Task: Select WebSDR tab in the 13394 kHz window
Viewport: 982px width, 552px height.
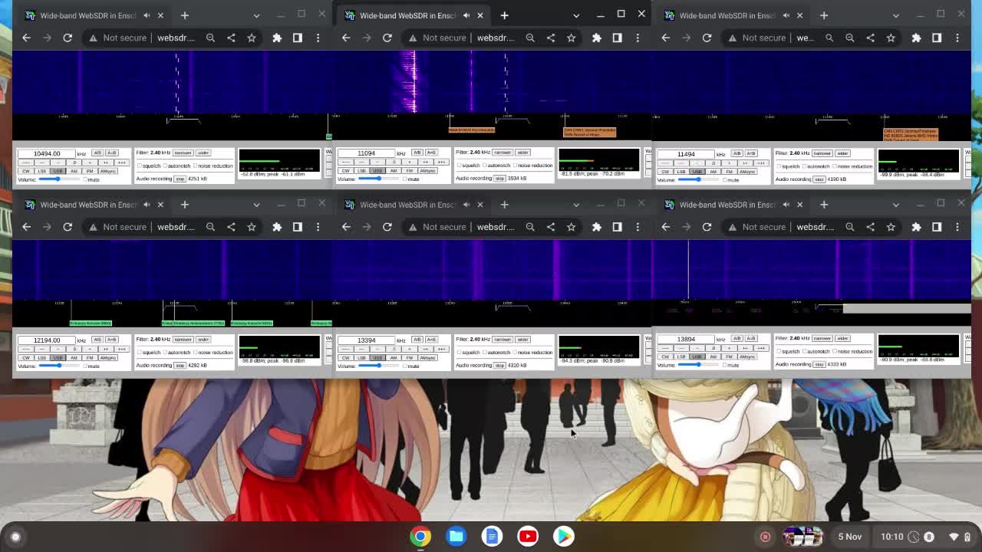Action: click(x=414, y=205)
